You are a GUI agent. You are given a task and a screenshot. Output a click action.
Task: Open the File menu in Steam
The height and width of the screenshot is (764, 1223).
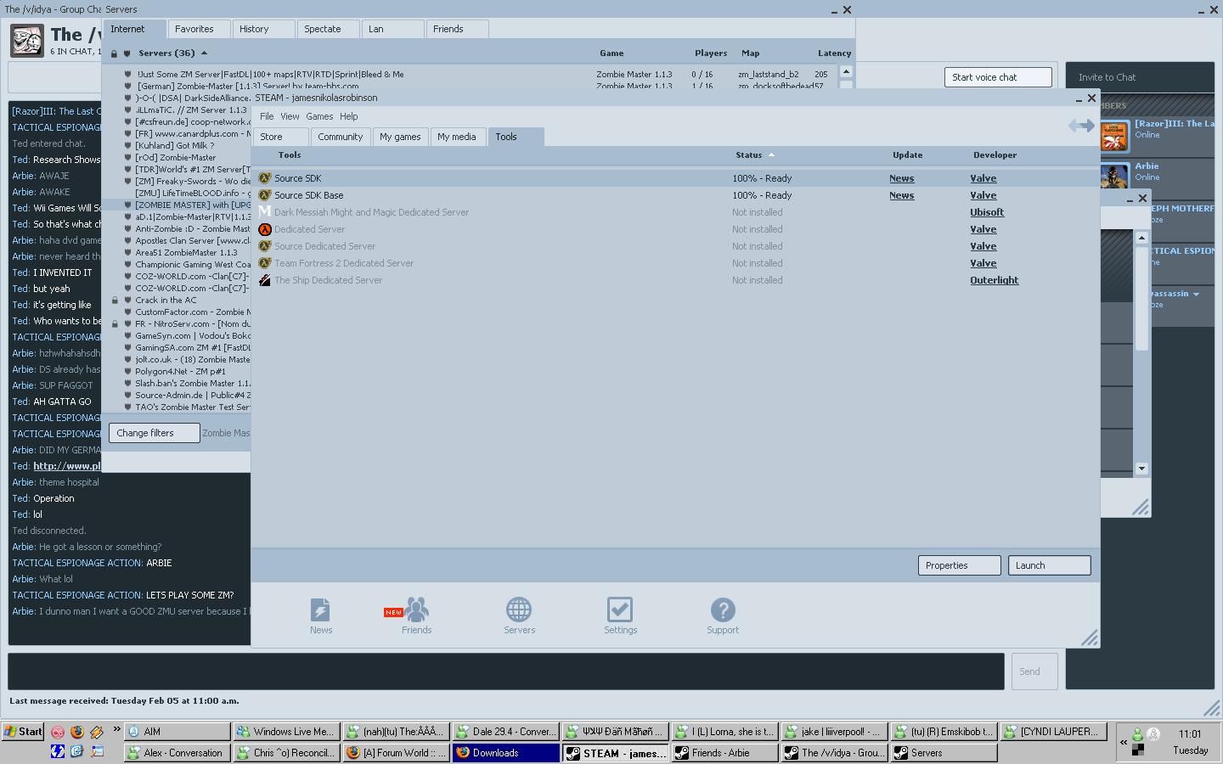267,116
